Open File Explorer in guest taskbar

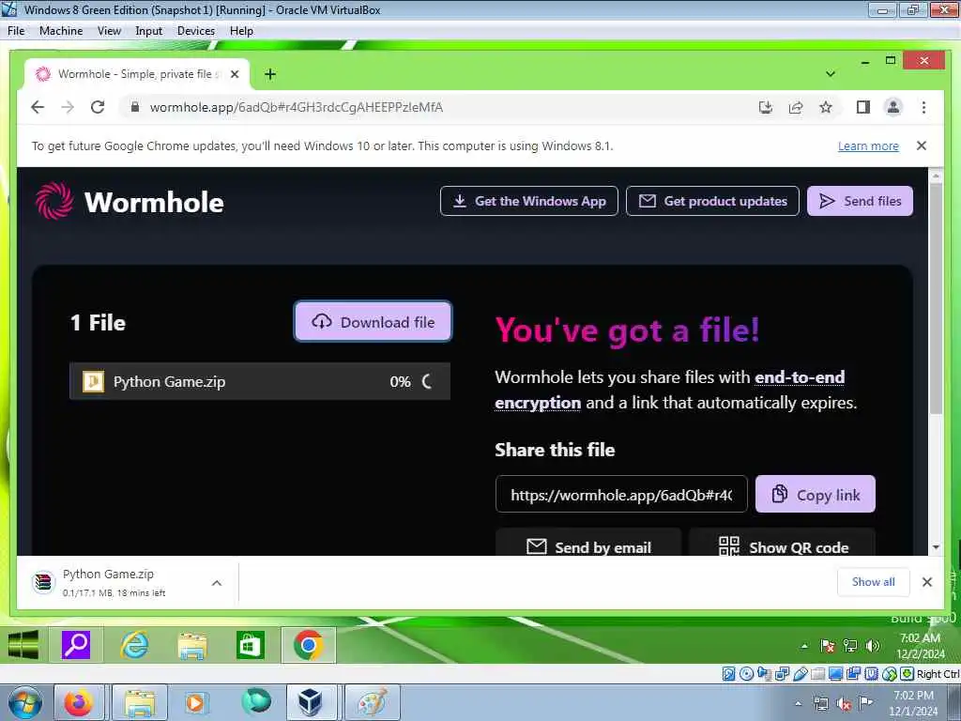point(191,646)
